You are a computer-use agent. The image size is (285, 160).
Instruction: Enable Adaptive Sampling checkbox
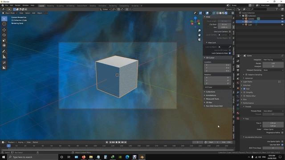click(246, 75)
